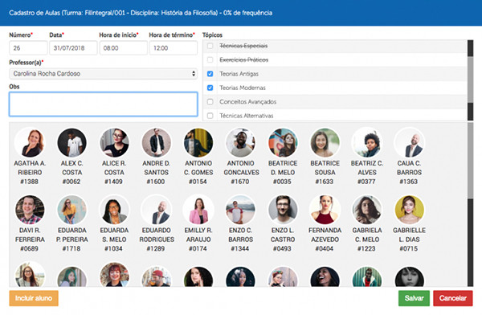This screenshot has width=482, height=315.
Task: Select Caua C. Barros avatar
Action: [409, 143]
